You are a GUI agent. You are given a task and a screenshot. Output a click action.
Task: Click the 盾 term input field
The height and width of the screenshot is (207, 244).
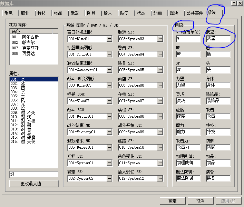tap(218, 54)
